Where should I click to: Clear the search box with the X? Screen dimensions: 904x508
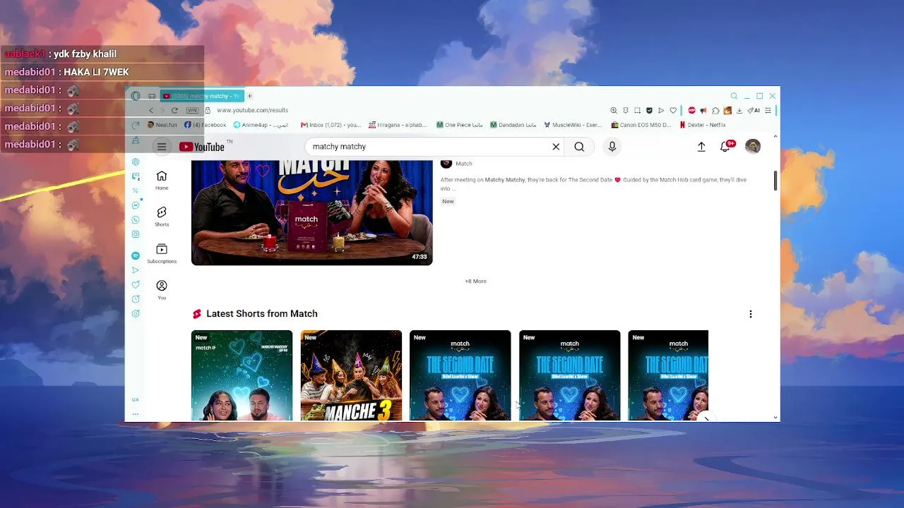click(x=556, y=147)
